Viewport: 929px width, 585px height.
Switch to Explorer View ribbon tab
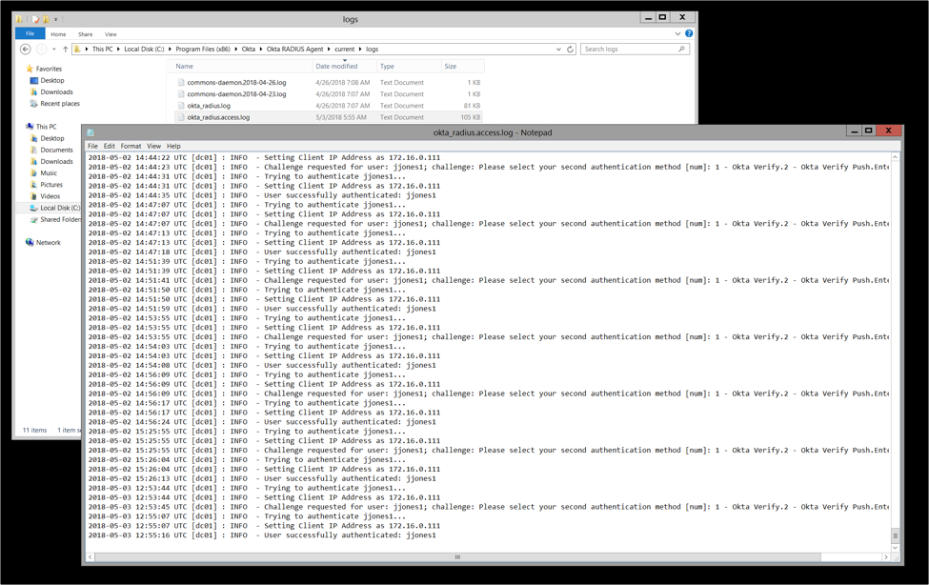(111, 34)
